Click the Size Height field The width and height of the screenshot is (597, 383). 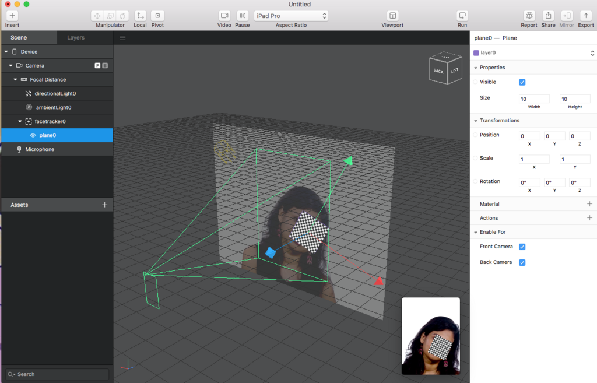click(575, 99)
